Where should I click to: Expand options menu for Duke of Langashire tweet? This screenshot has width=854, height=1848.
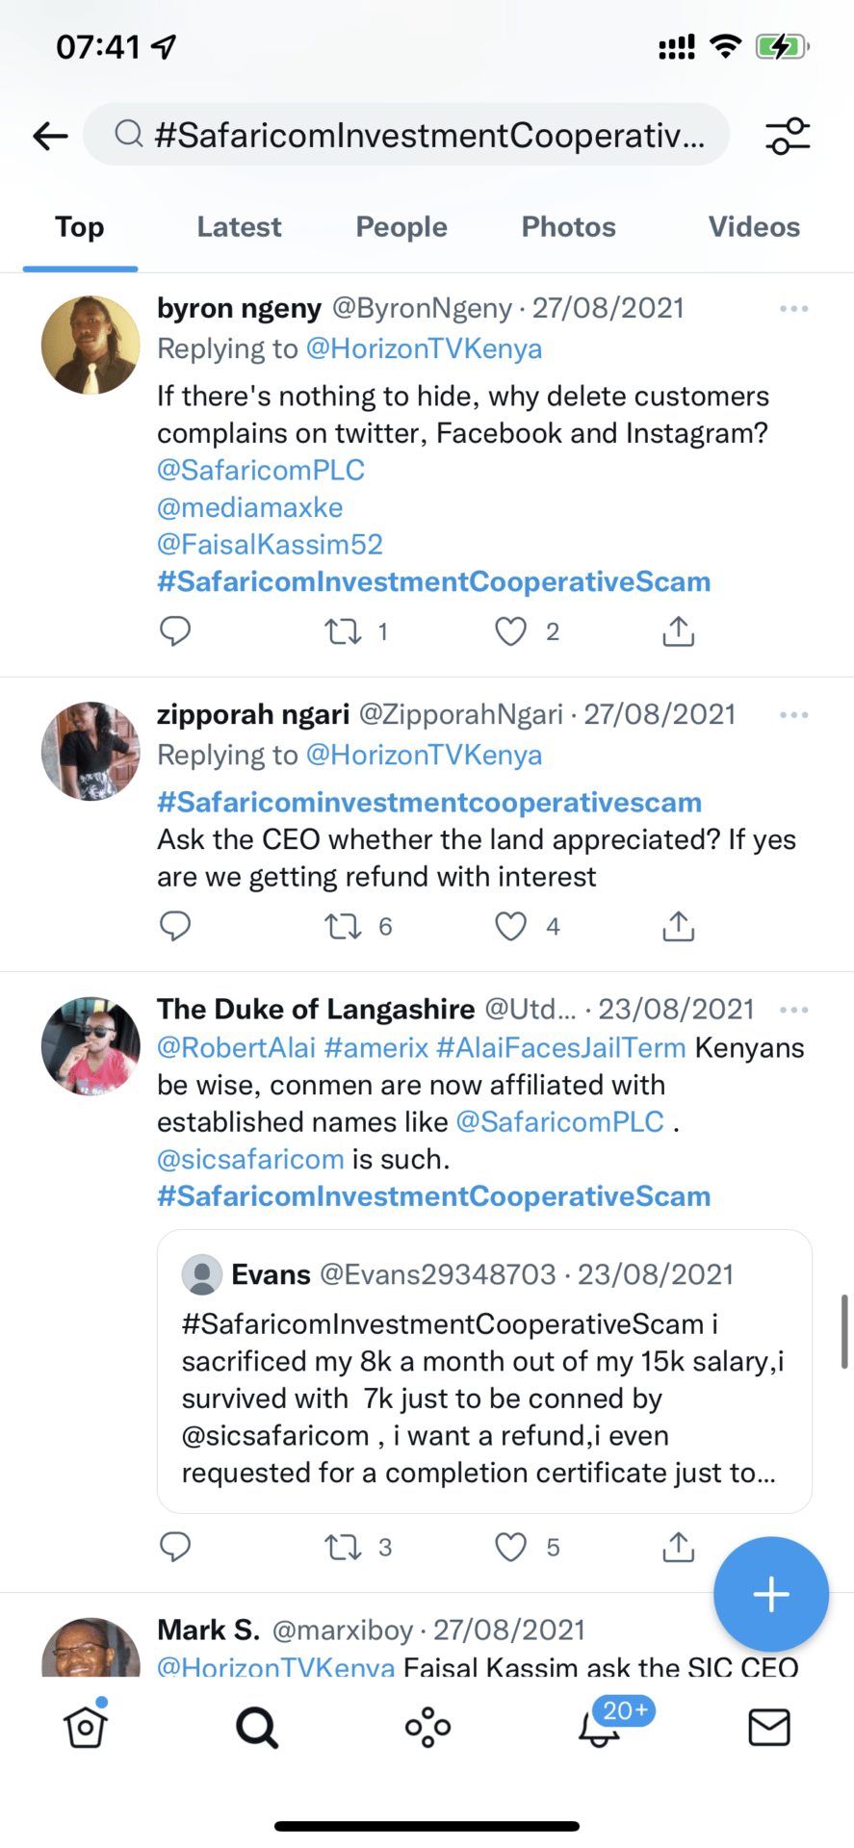793,1010
